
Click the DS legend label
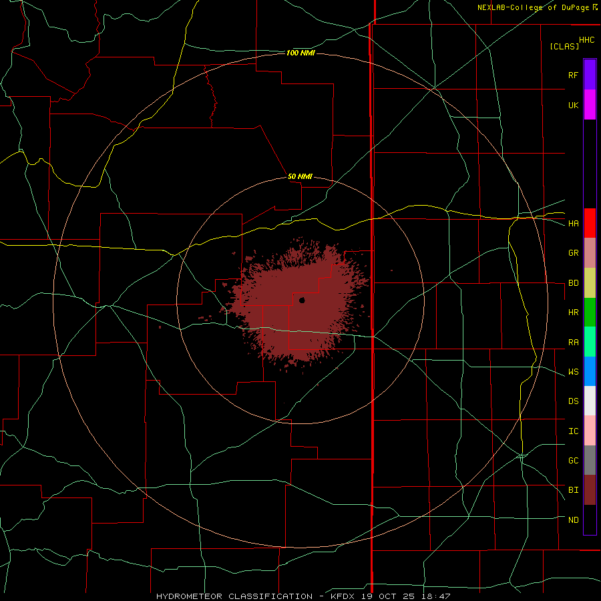coord(573,401)
